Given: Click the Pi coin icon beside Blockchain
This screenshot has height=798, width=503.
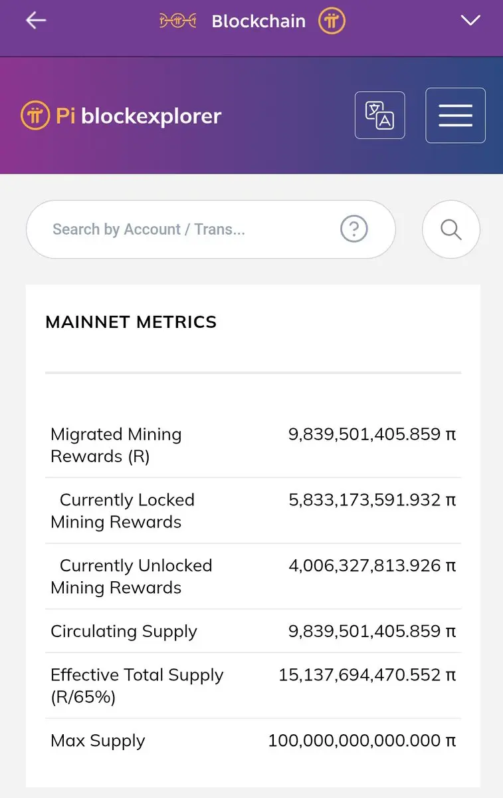Looking at the screenshot, I should click(x=332, y=21).
